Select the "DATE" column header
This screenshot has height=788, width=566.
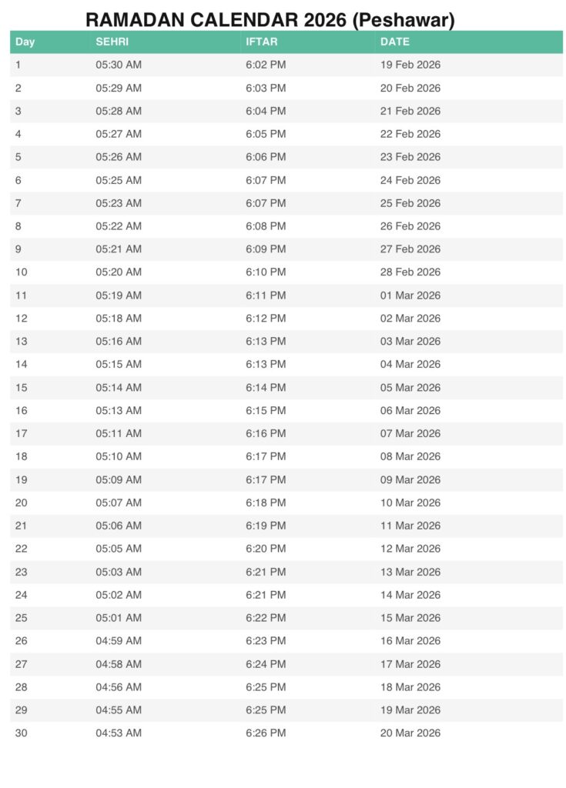pyautogui.click(x=395, y=42)
